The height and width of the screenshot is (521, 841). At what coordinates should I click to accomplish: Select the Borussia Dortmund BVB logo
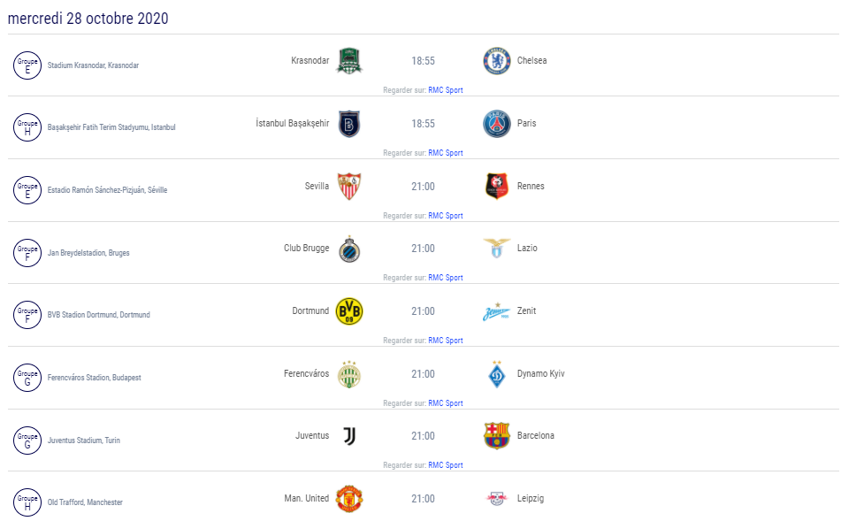click(349, 311)
